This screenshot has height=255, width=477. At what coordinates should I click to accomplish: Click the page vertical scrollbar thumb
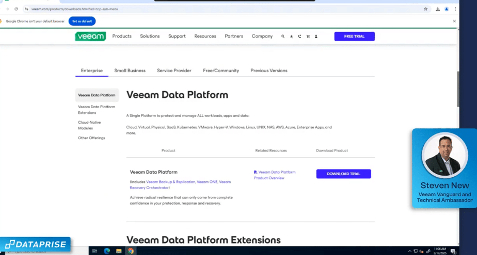458,89
